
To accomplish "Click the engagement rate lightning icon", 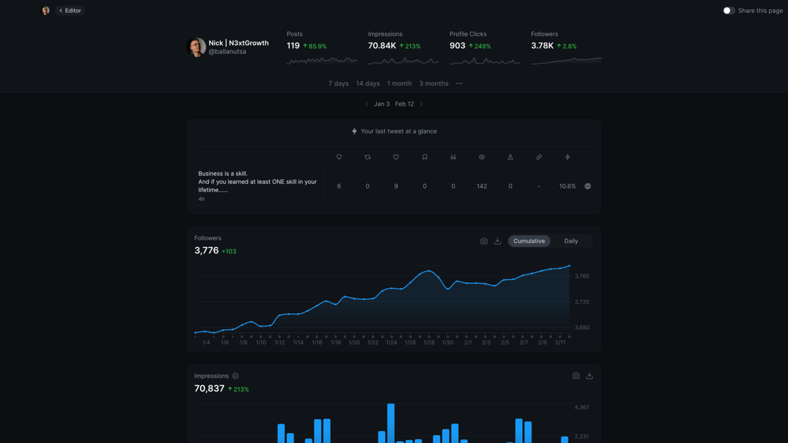I will click(x=568, y=157).
